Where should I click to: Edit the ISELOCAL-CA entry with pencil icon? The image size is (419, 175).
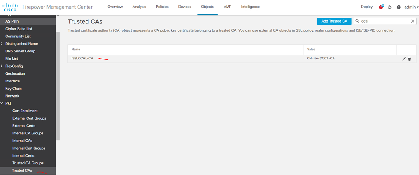point(404,59)
